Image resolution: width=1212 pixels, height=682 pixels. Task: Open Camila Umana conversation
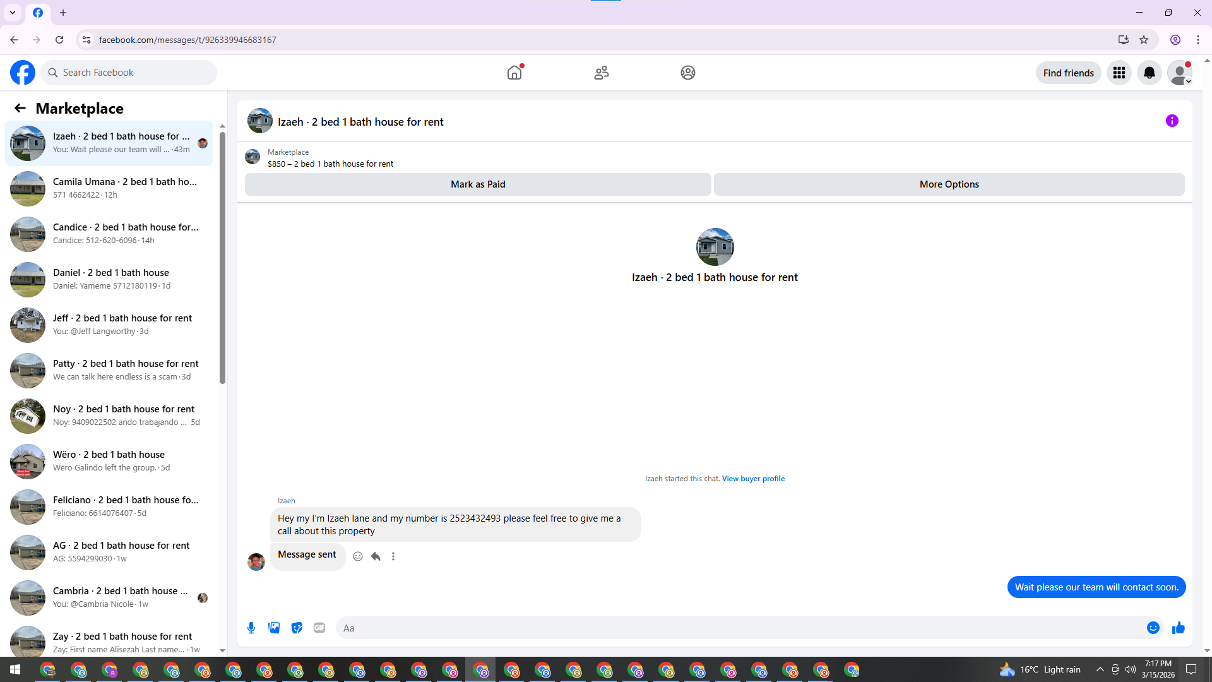[109, 189]
